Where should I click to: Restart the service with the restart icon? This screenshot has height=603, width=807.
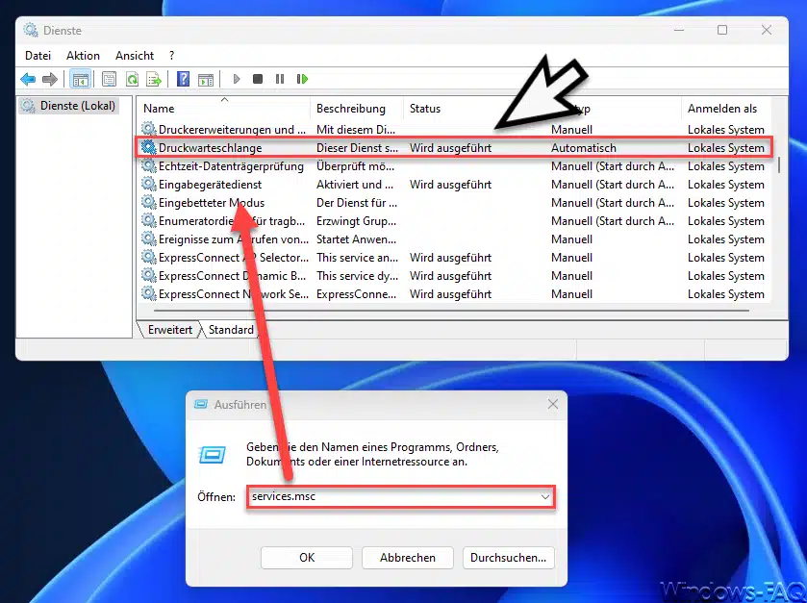[302, 79]
